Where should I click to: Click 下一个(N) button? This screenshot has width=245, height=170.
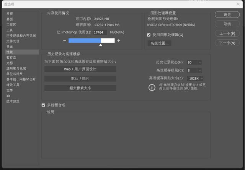click(227, 43)
